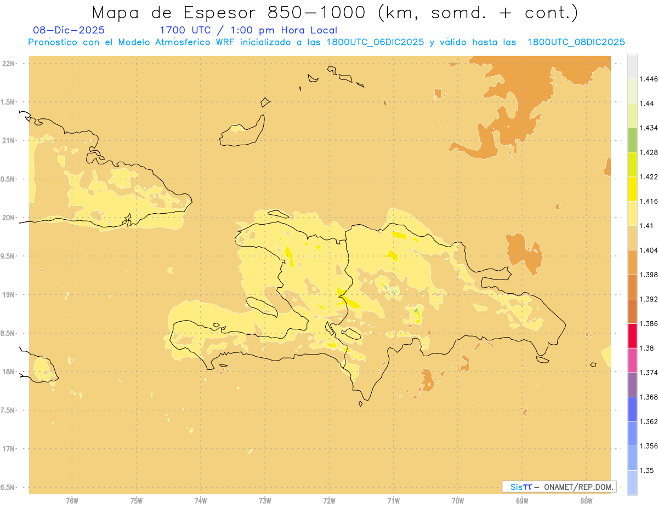This screenshot has width=658, height=508.
Task: Click the '1.422' legend value
Action: (x=649, y=176)
